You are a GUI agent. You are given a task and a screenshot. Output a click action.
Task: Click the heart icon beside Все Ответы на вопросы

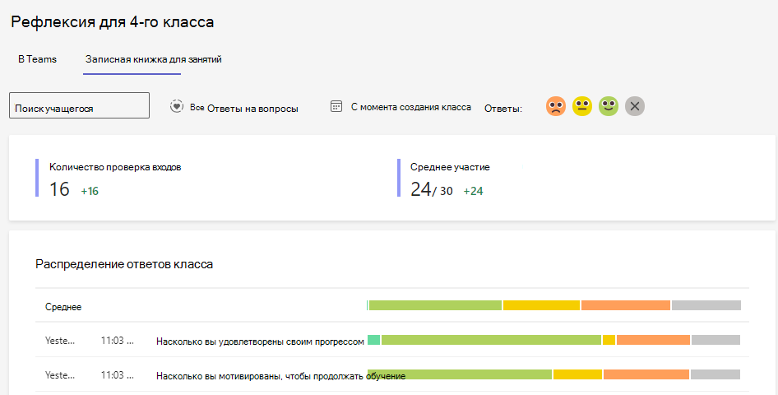tap(177, 106)
